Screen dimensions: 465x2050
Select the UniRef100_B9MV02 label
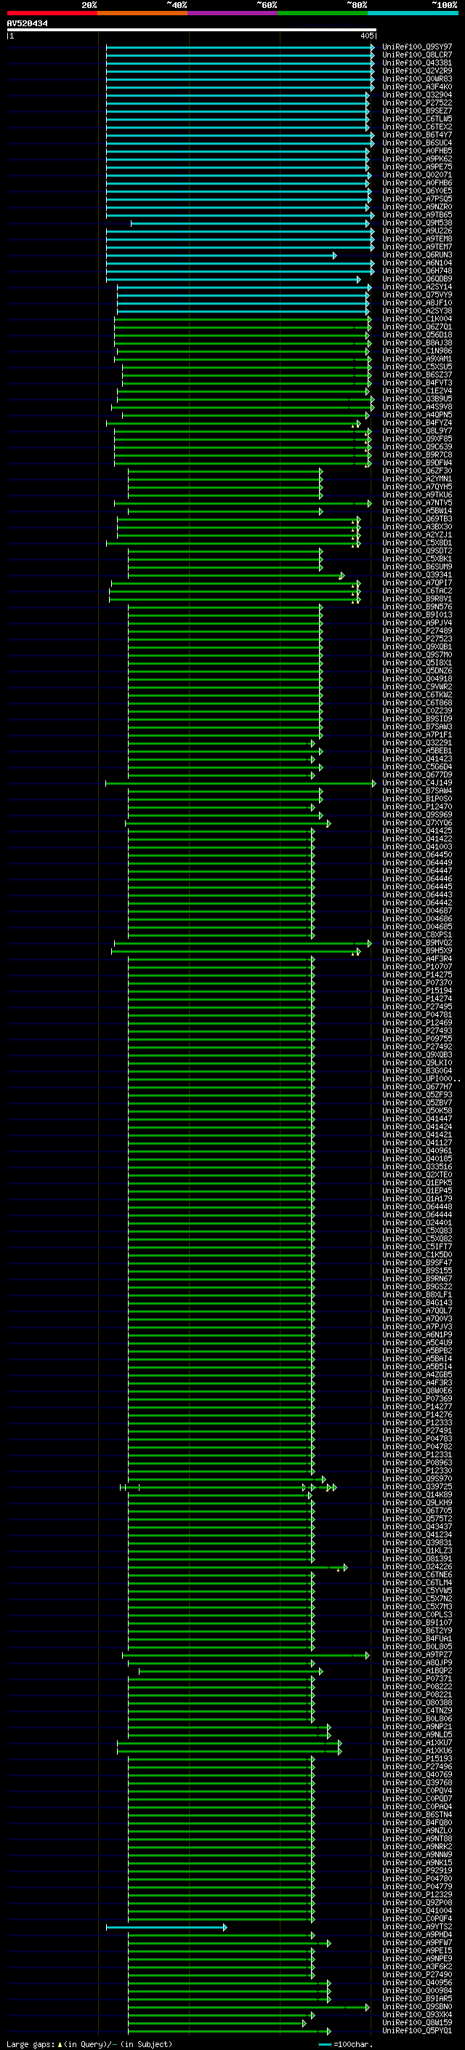417,943
